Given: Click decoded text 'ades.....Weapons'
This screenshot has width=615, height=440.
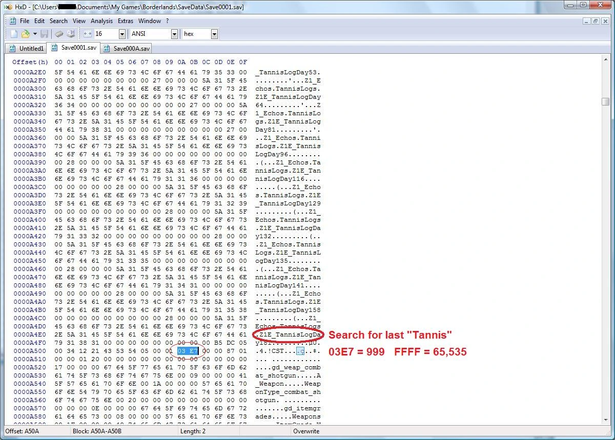Looking at the screenshot, I should click(x=288, y=416).
